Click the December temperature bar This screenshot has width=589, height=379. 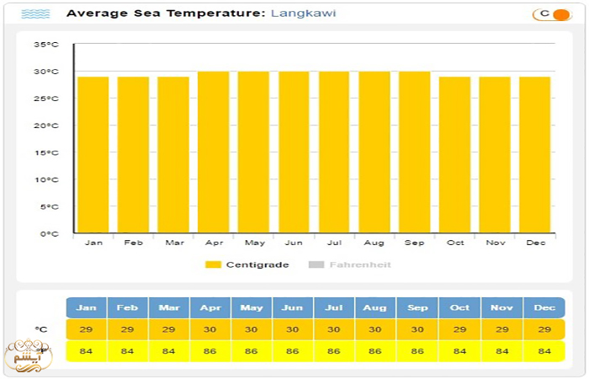pyautogui.click(x=534, y=155)
